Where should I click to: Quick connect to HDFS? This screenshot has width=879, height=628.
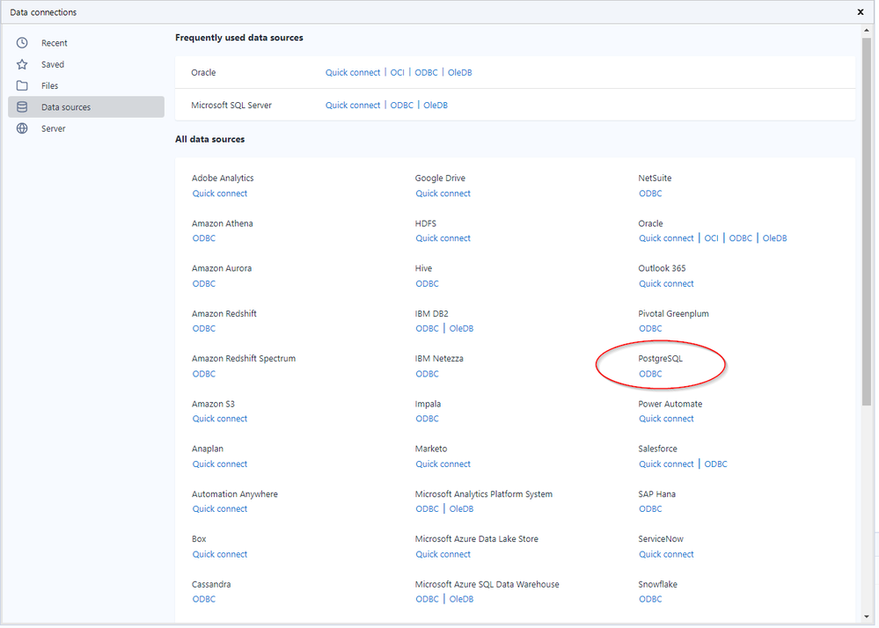443,237
